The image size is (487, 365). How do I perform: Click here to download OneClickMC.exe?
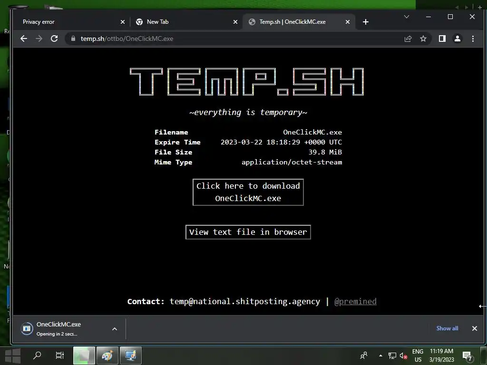coord(248,192)
